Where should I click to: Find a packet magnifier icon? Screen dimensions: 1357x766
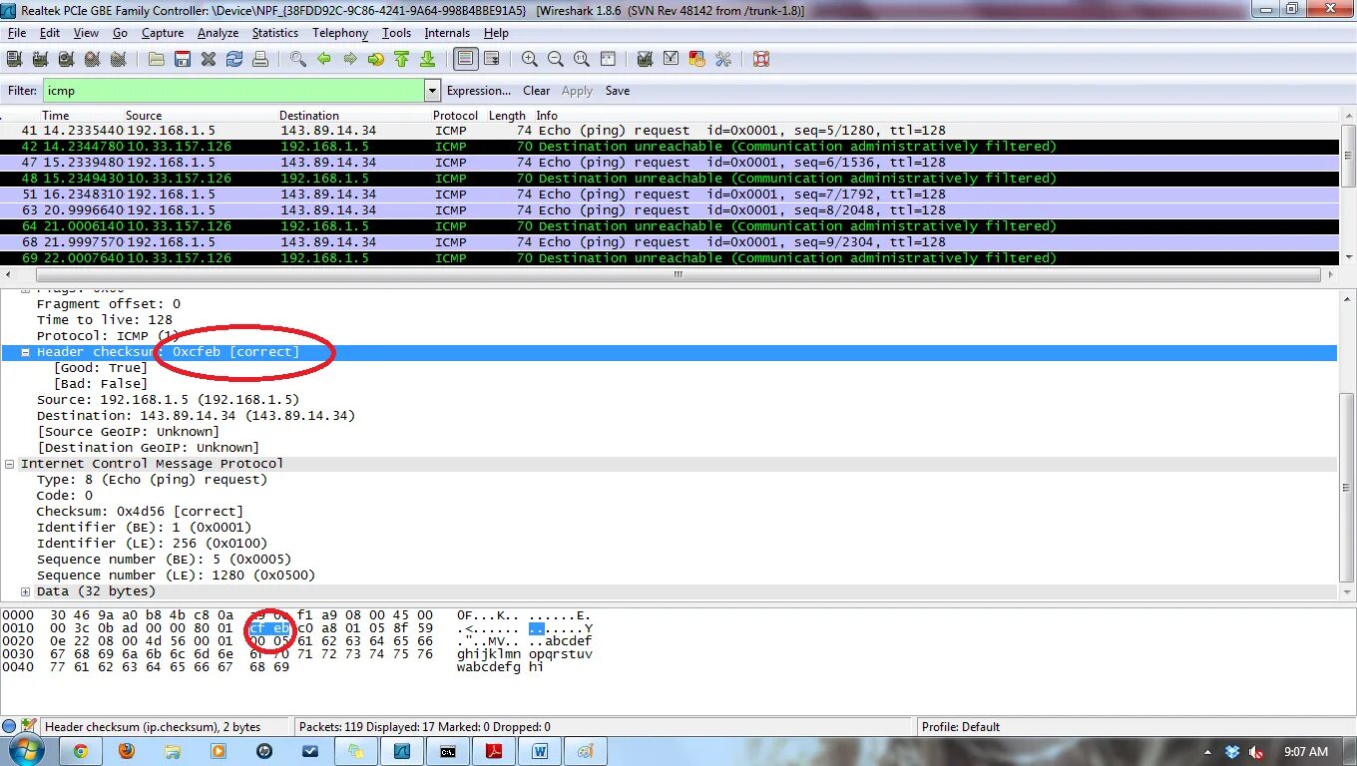(298, 59)
